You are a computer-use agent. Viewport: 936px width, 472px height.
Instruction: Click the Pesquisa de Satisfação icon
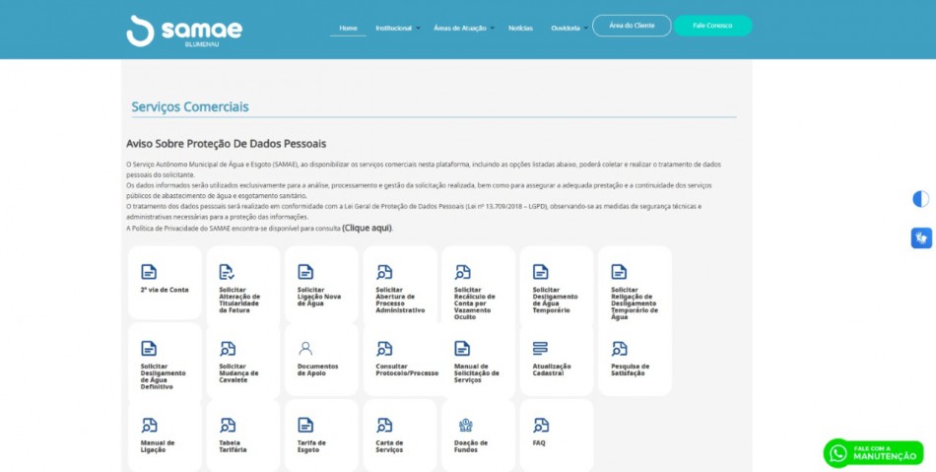click(x=619, y=348)
